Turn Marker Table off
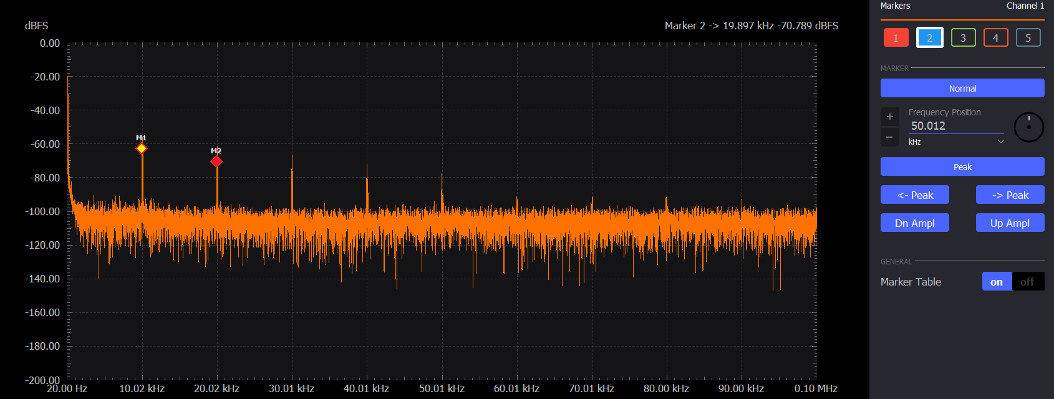The width and height of the screenshot is (1054, 399). point(1027,282)
